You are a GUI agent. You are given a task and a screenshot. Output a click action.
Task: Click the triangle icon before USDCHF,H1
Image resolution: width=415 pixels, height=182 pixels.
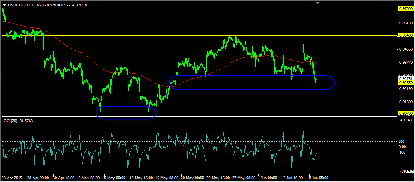[4, 5]
